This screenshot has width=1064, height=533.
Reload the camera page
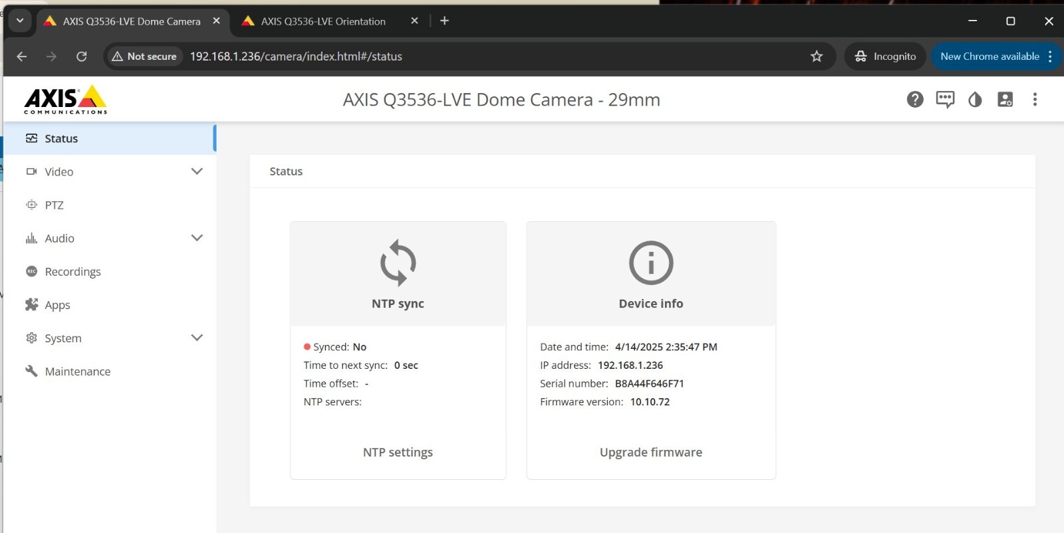coord(81,56)
